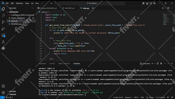Open the Python view in activity bar
Screen dimensions: 175x99
(x=3, y=48)
